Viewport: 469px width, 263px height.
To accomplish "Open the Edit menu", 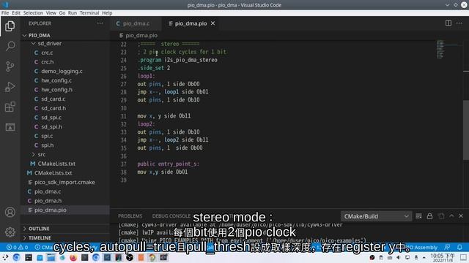I will (16, 13).
